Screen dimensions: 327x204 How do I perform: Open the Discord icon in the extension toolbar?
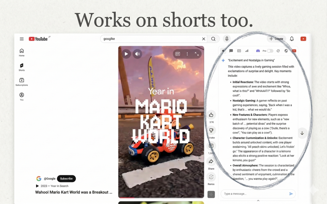pos(258,51)
